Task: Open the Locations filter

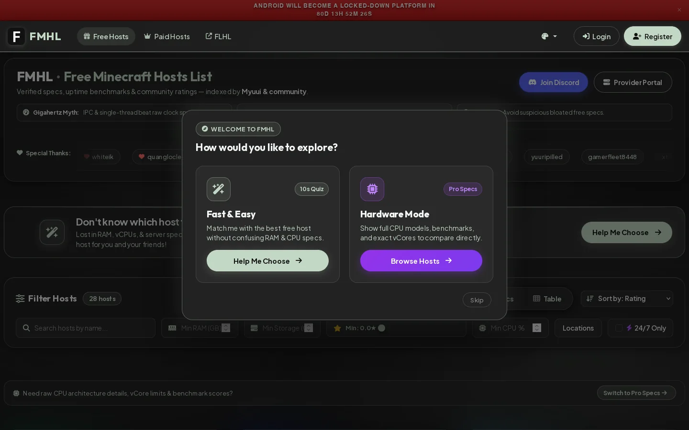Action: pyautogui.click(x=578, y=328)
